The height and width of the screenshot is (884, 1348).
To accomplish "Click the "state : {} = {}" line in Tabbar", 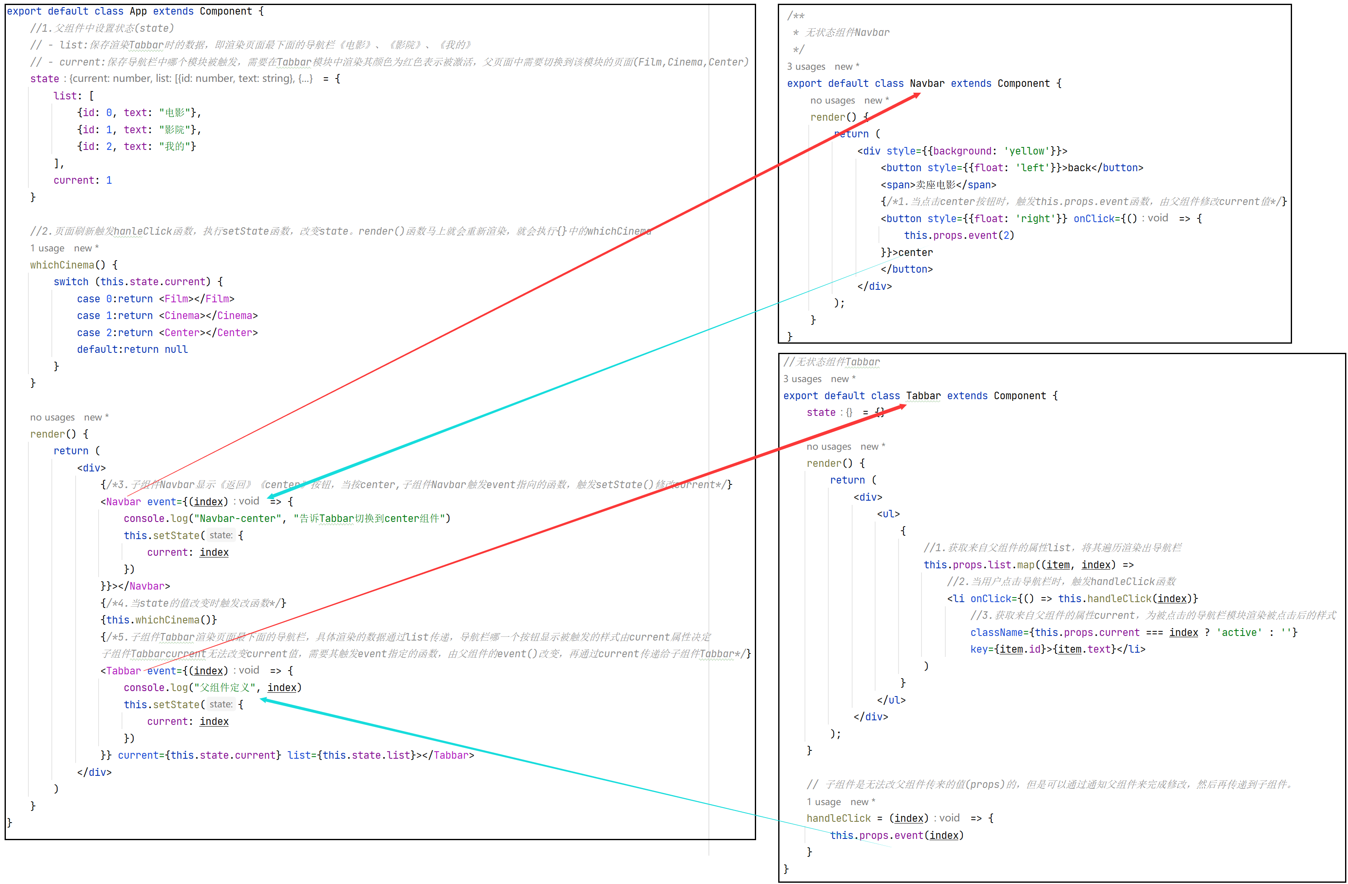I will (845, 412).
